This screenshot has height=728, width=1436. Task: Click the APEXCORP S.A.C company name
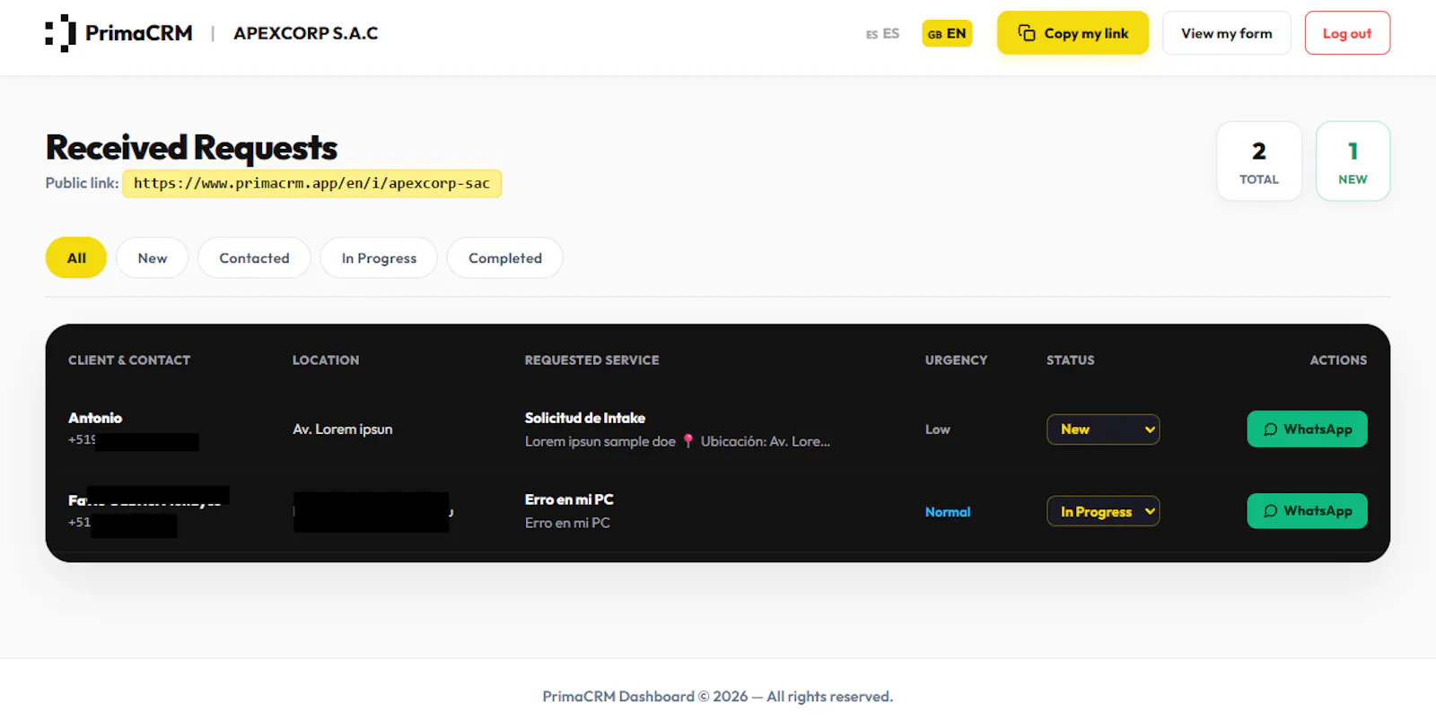click(306, 33)
